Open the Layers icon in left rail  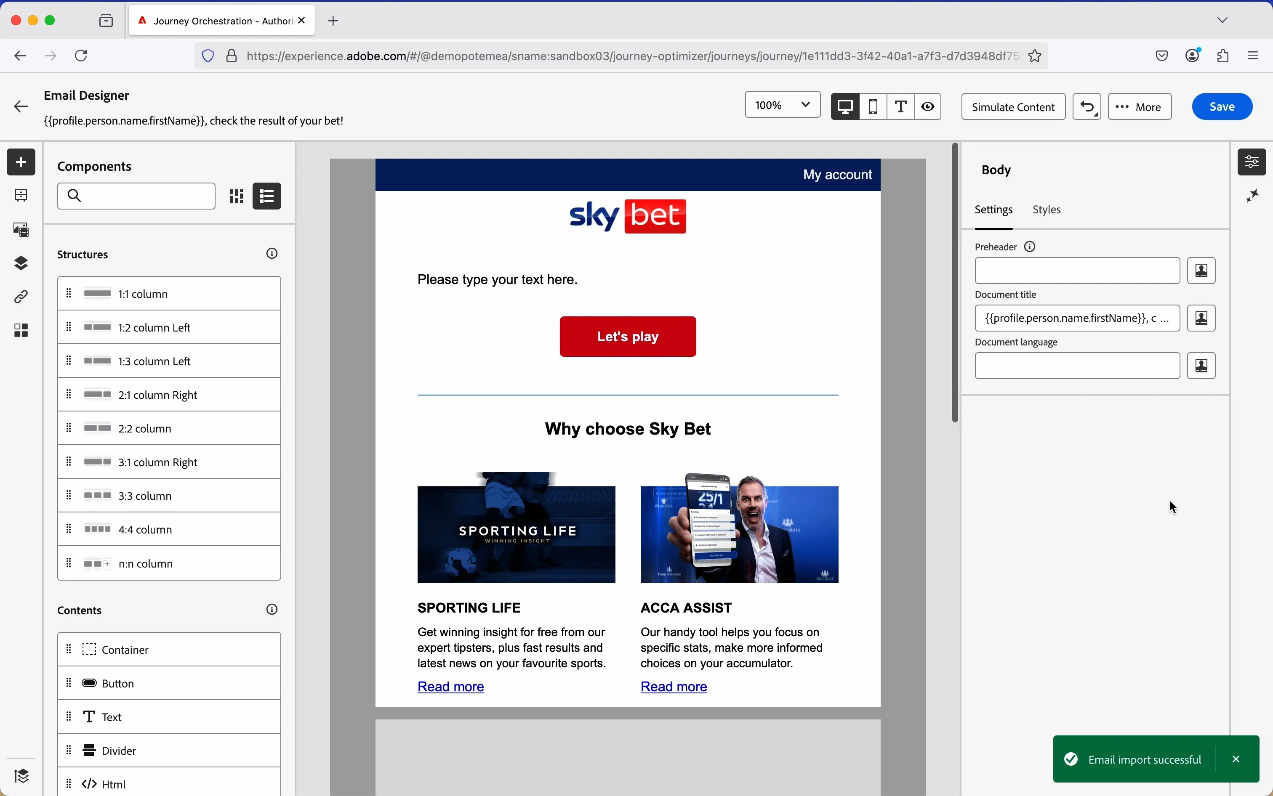21,263
